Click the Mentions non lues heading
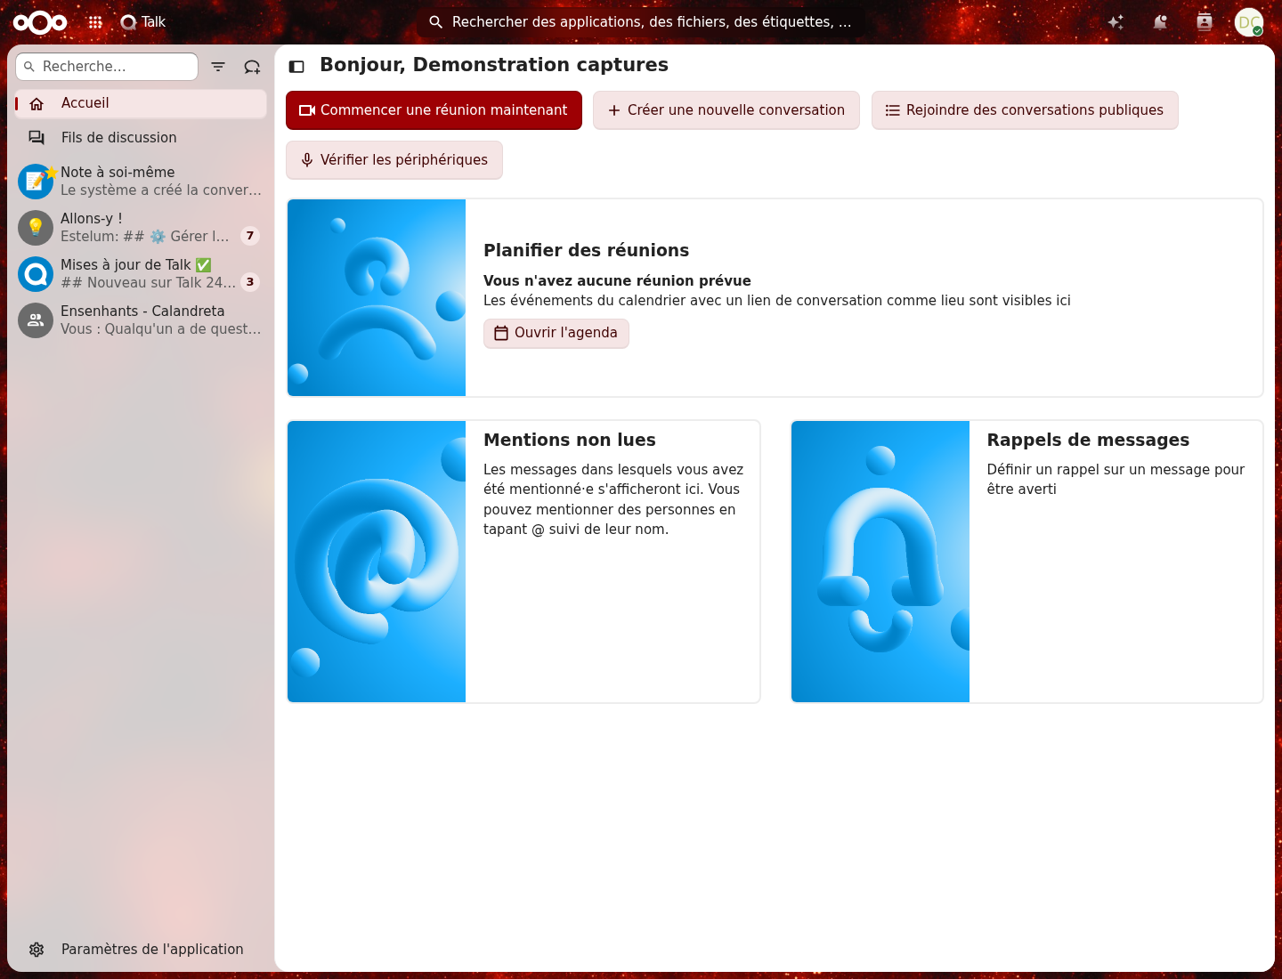 tap(570, 440)
